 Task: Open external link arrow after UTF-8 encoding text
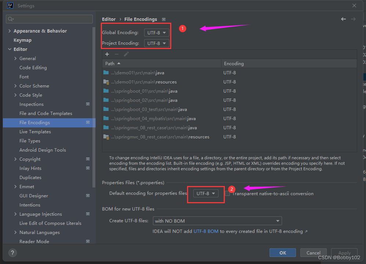(306, 231)
